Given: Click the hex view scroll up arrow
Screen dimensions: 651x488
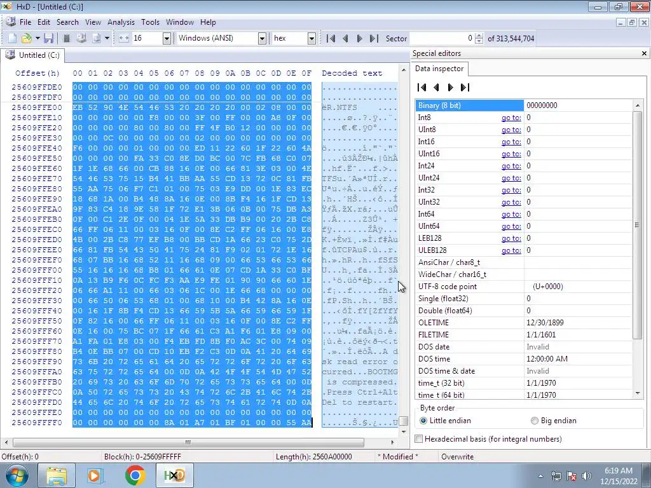Looking at the screenshot, I should [x=404, y=70].
